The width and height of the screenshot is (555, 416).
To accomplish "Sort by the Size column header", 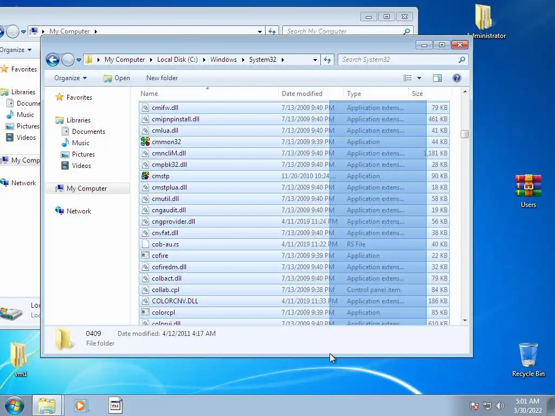I will 429,94.
